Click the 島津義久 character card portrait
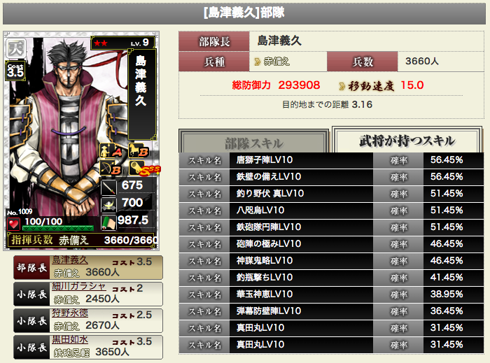490x363 pixels. point(81,141)
